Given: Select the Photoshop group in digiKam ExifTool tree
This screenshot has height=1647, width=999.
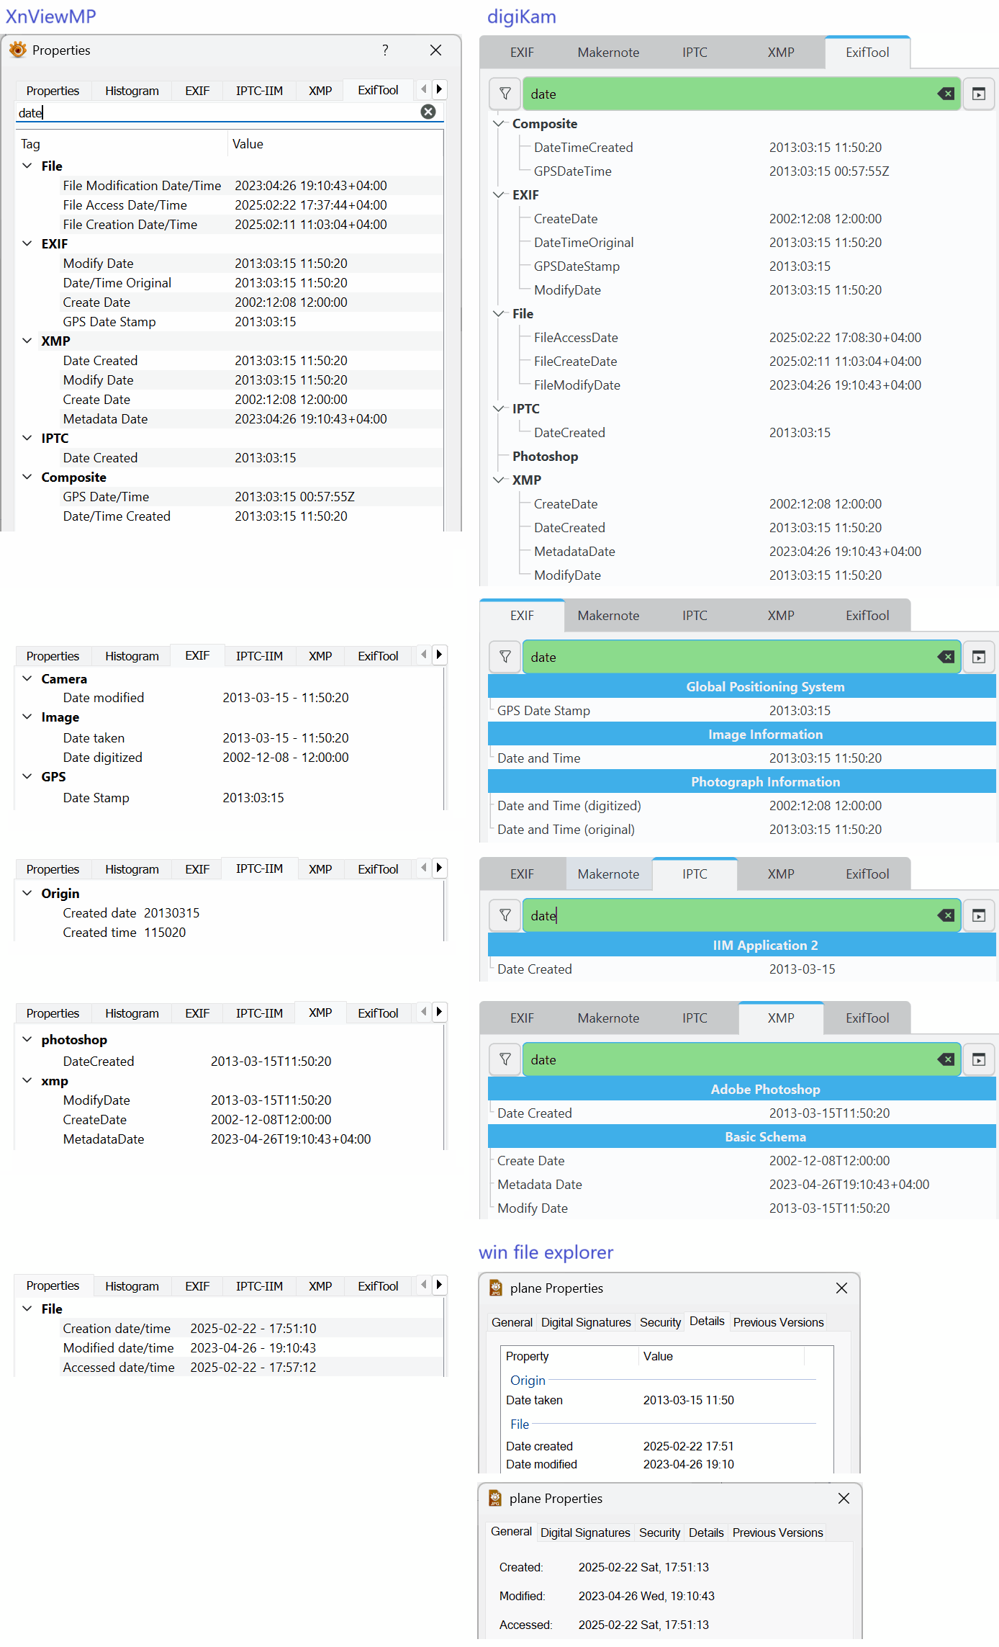Looking at the screenshot, I should click(x=545, y=457).
